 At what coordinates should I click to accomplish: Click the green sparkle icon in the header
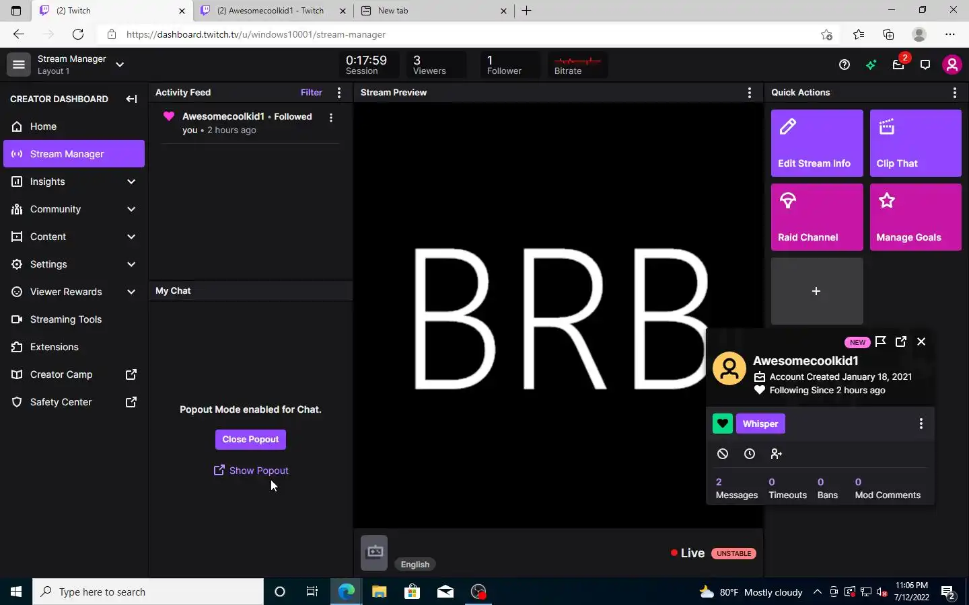coord(871,65)
